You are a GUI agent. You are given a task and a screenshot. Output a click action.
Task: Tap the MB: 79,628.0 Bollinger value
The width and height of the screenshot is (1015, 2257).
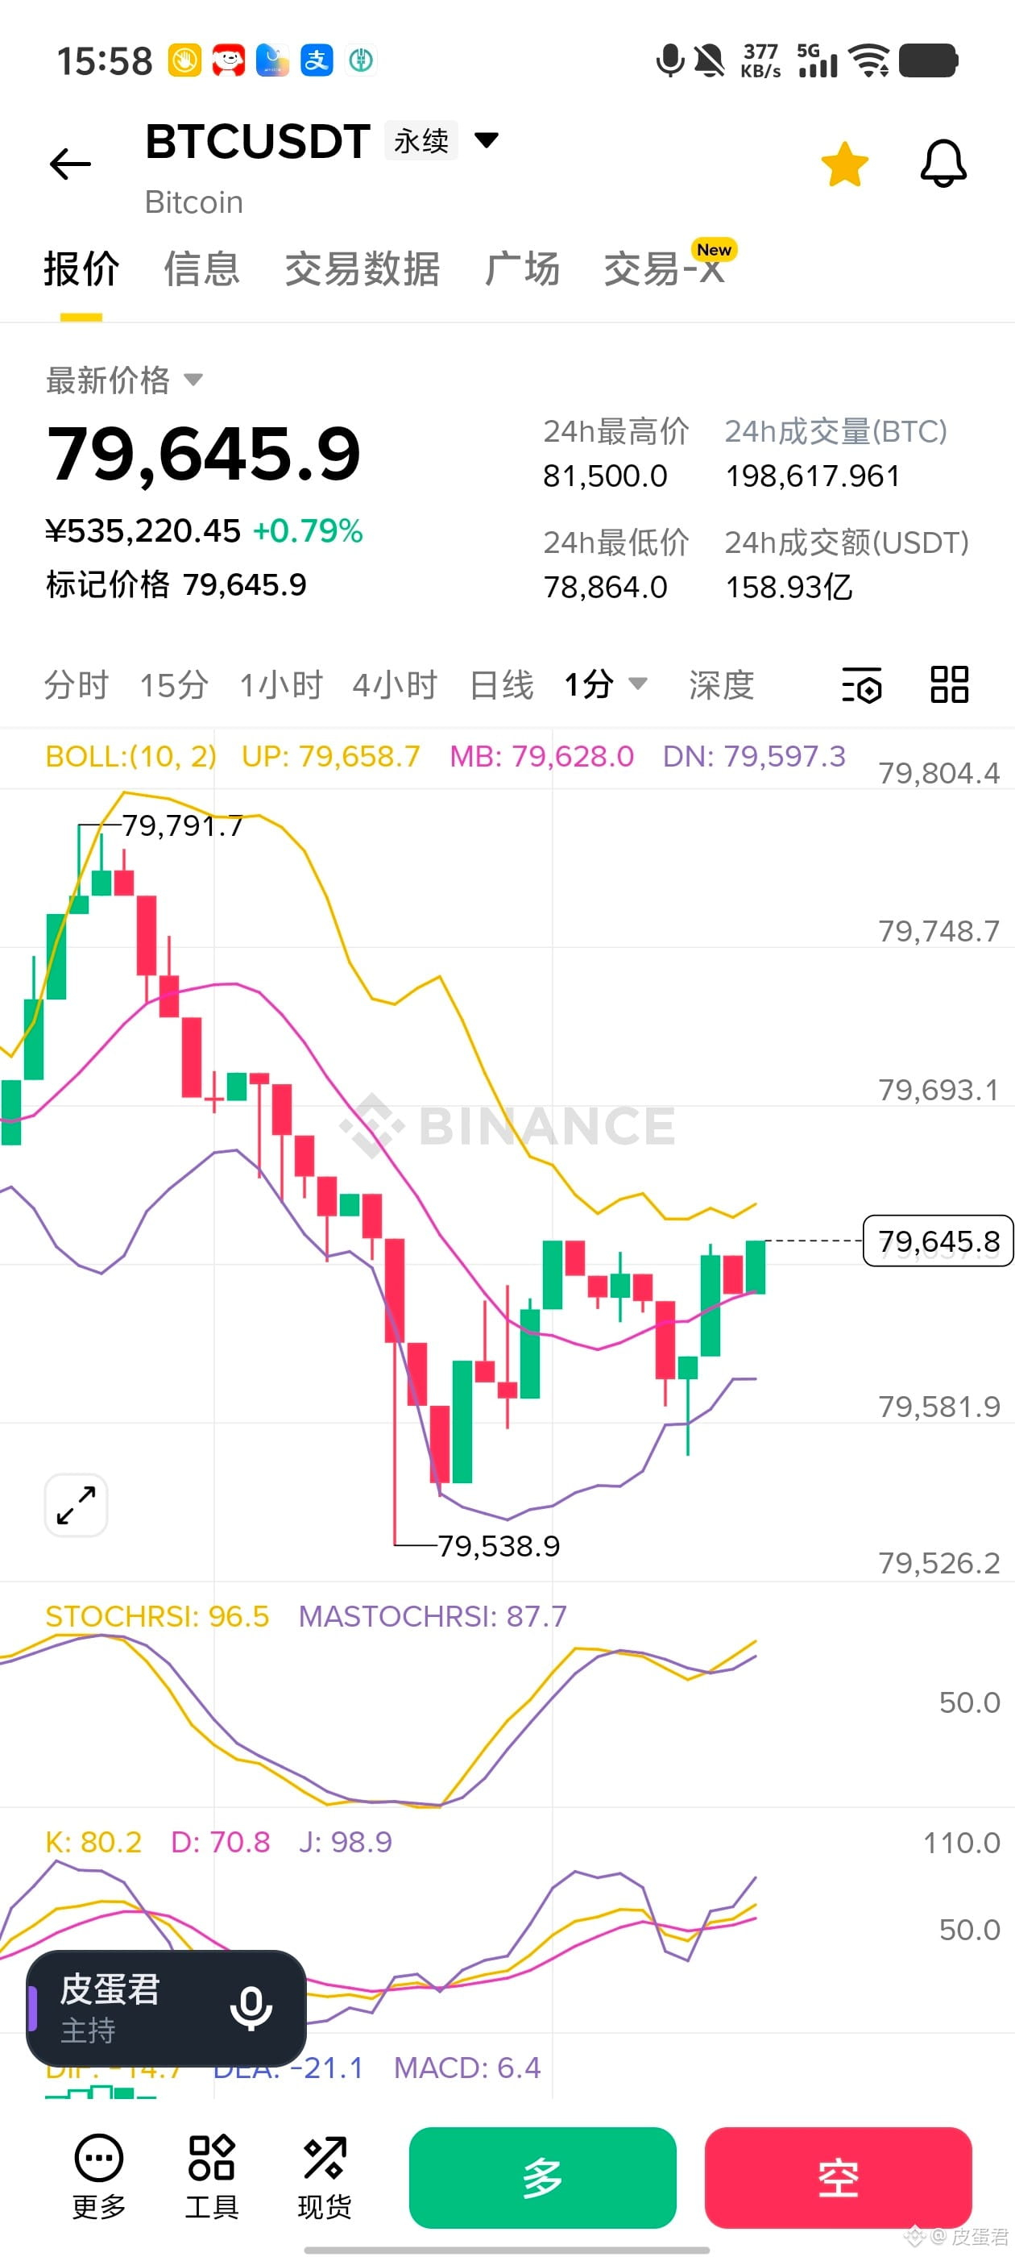click(x=542, y=756)
